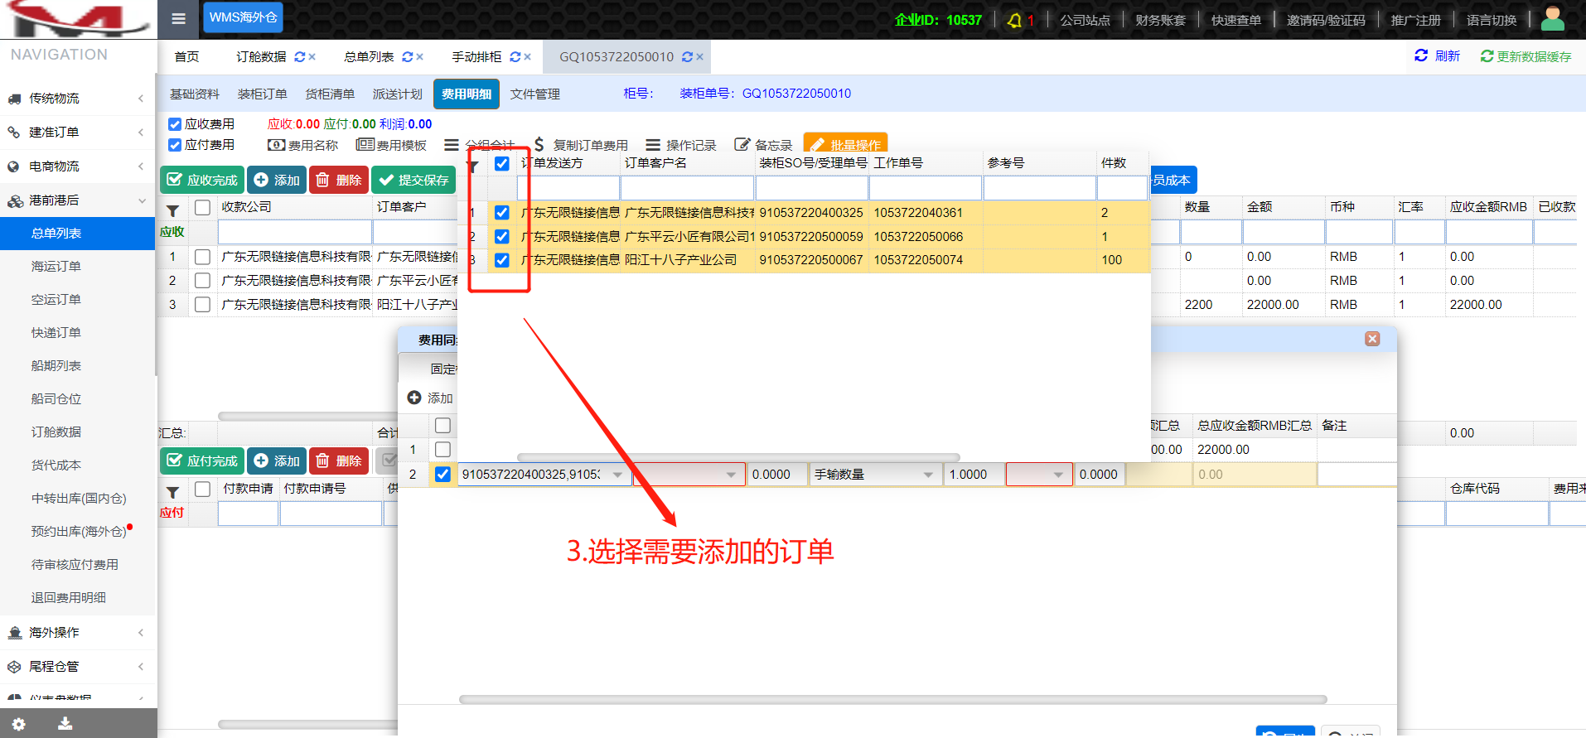Viewport: 1586px width, 738px height.
Task: Click the filter funnel beside 收款公司 header
Action: point(172,210)
